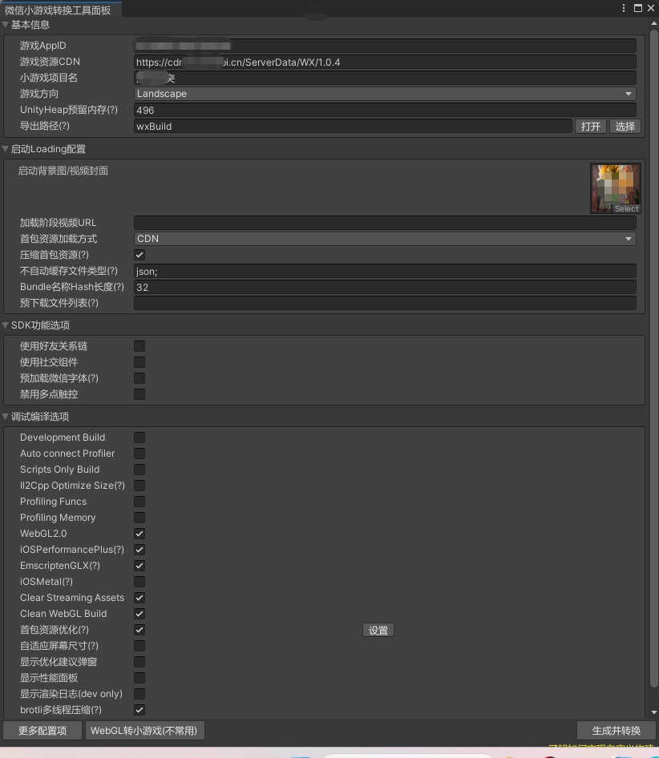Click the 选择 export path button
This screenshot has height=758, width=659.
pos(625,126)
